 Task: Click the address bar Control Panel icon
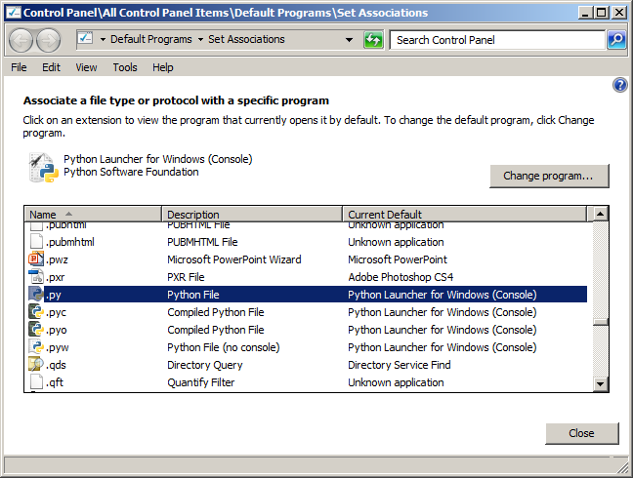tap(85, 39)
